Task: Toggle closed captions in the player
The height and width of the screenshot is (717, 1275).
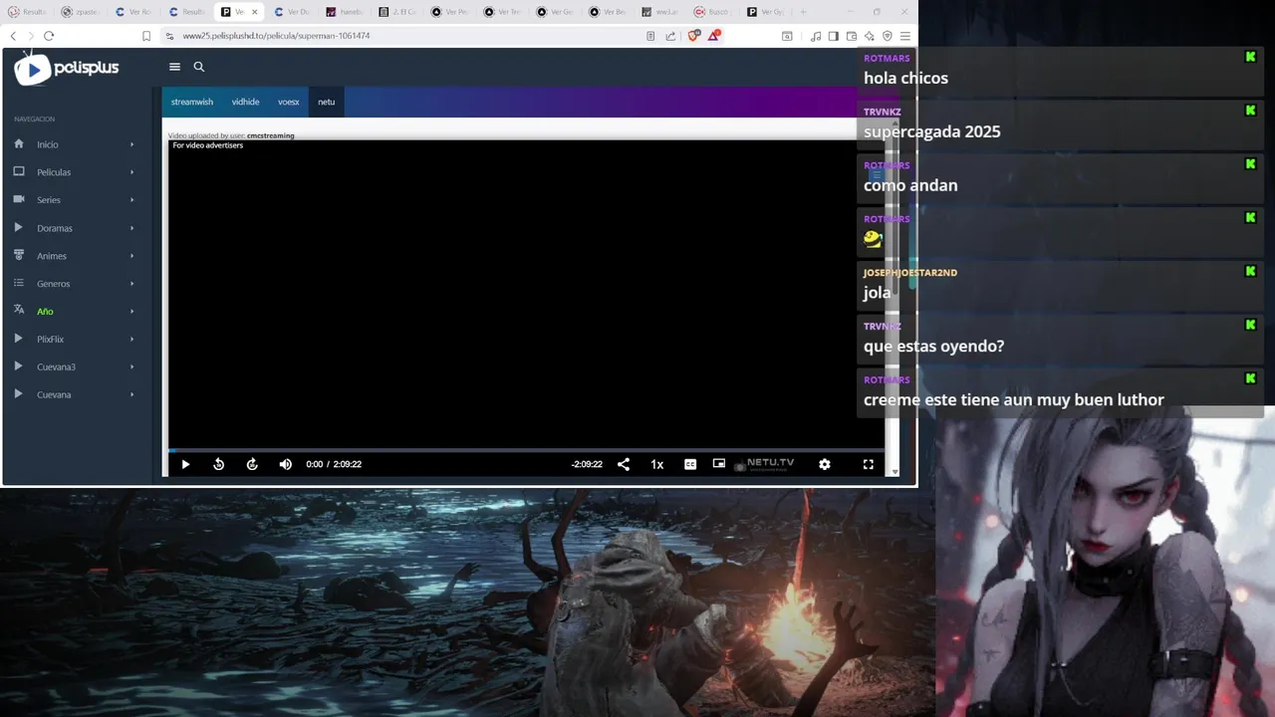Action: tap(690, 464)
